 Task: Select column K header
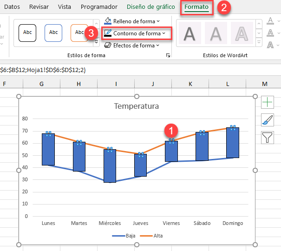click(x=190, y=84)
